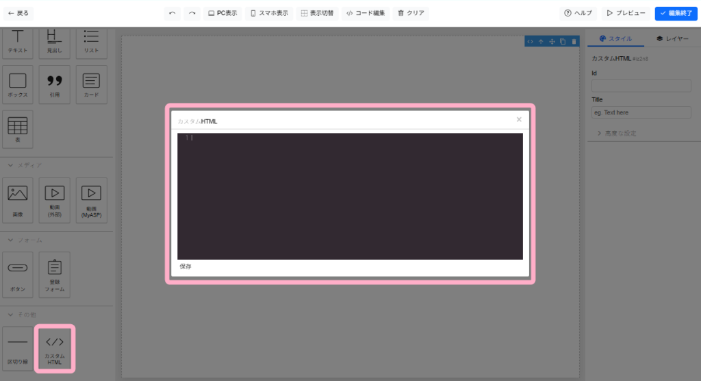Image resolution: width=701 pixels, height=381 pixels.
Task: Click the select-parent up arrow icon
Action: point(541,42)
